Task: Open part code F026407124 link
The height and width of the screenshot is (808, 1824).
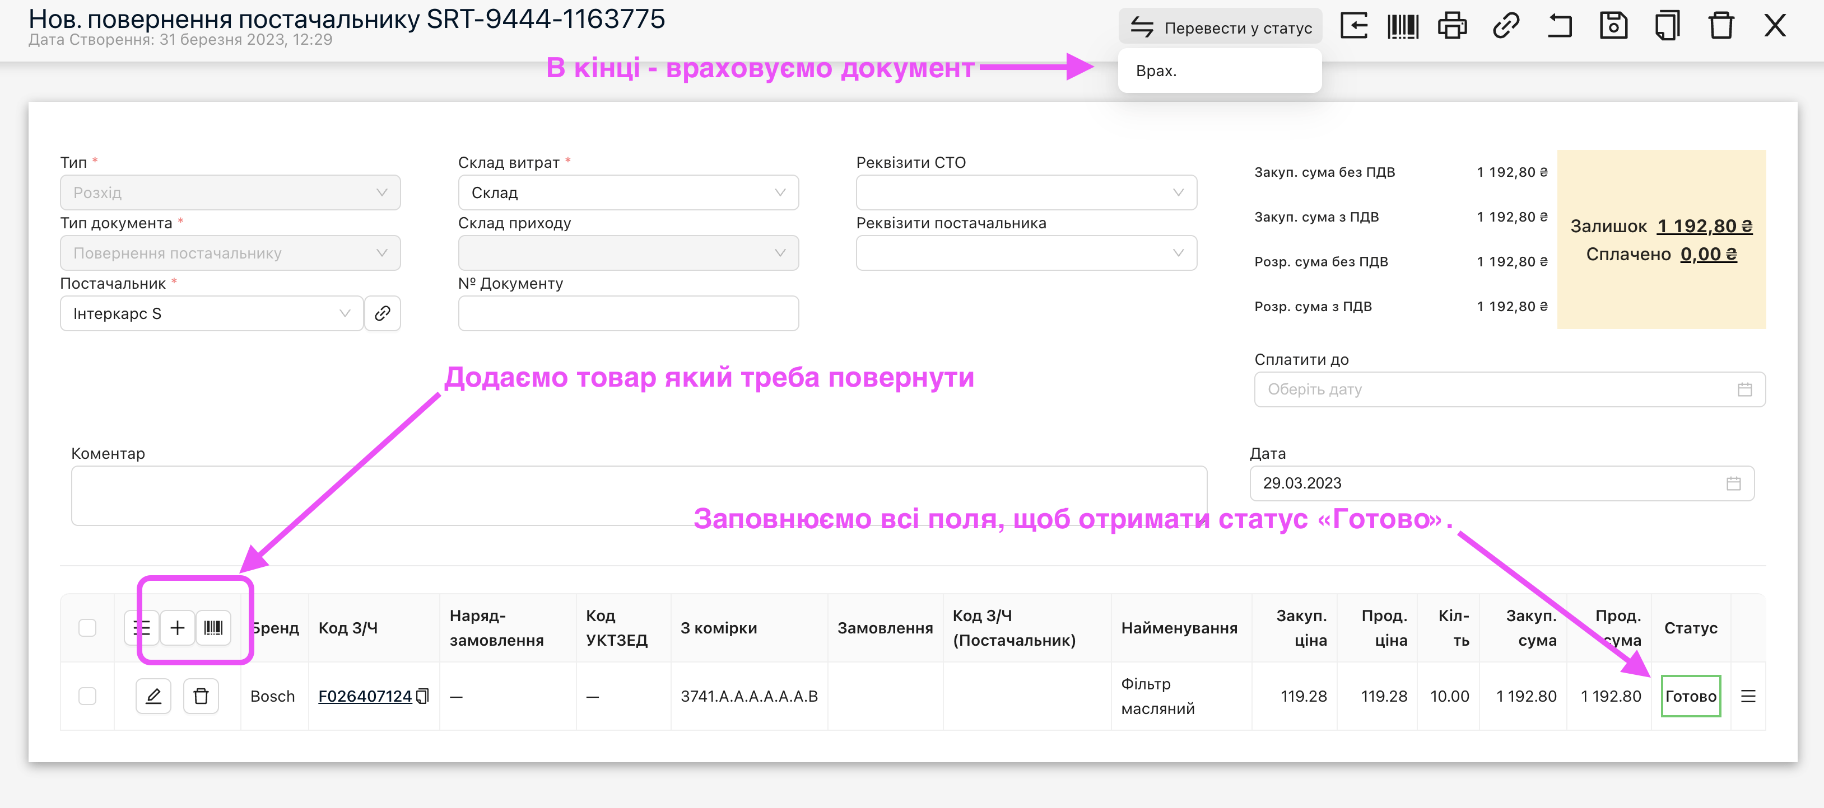Action: 365,696
